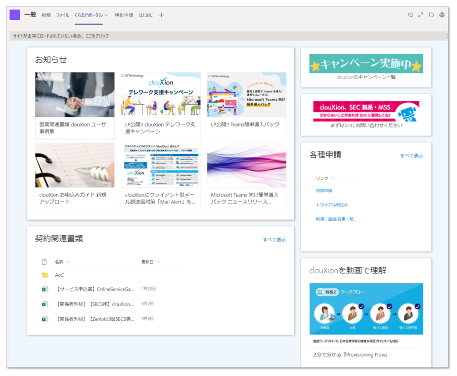Screen dimensions: 457x376
Task: Open the tab conversation chat icon
Action: click(x=410, y=15)
